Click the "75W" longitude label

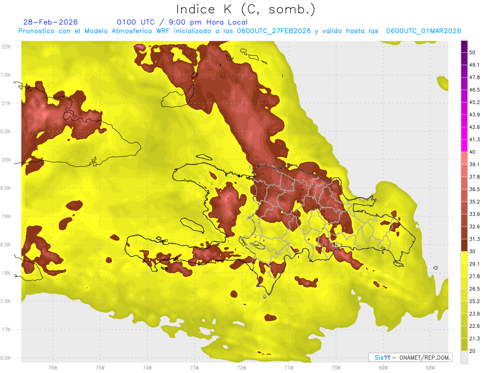coord(100,367)
